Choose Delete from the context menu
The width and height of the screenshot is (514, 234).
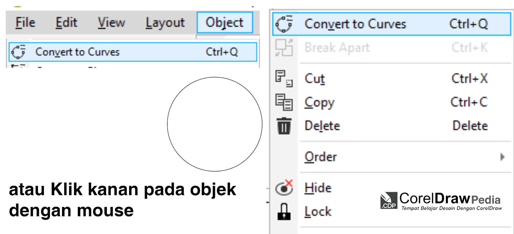pos(322,126)
